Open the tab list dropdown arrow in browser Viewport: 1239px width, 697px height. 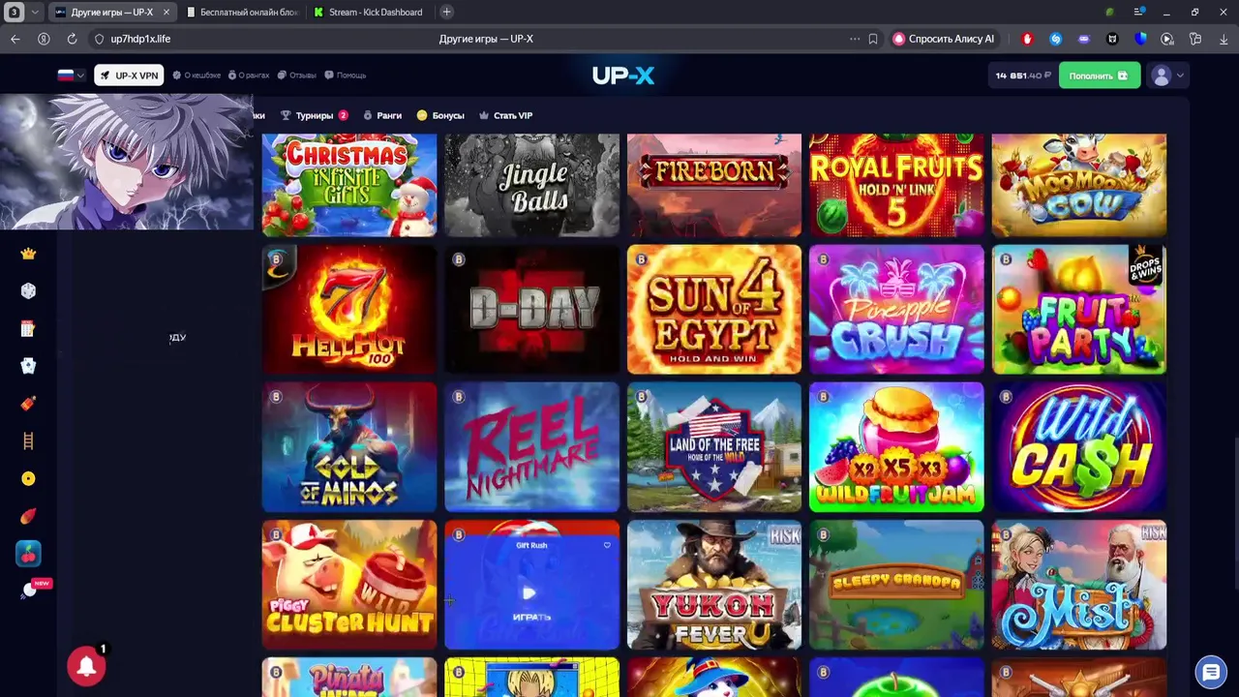[36, 12]
